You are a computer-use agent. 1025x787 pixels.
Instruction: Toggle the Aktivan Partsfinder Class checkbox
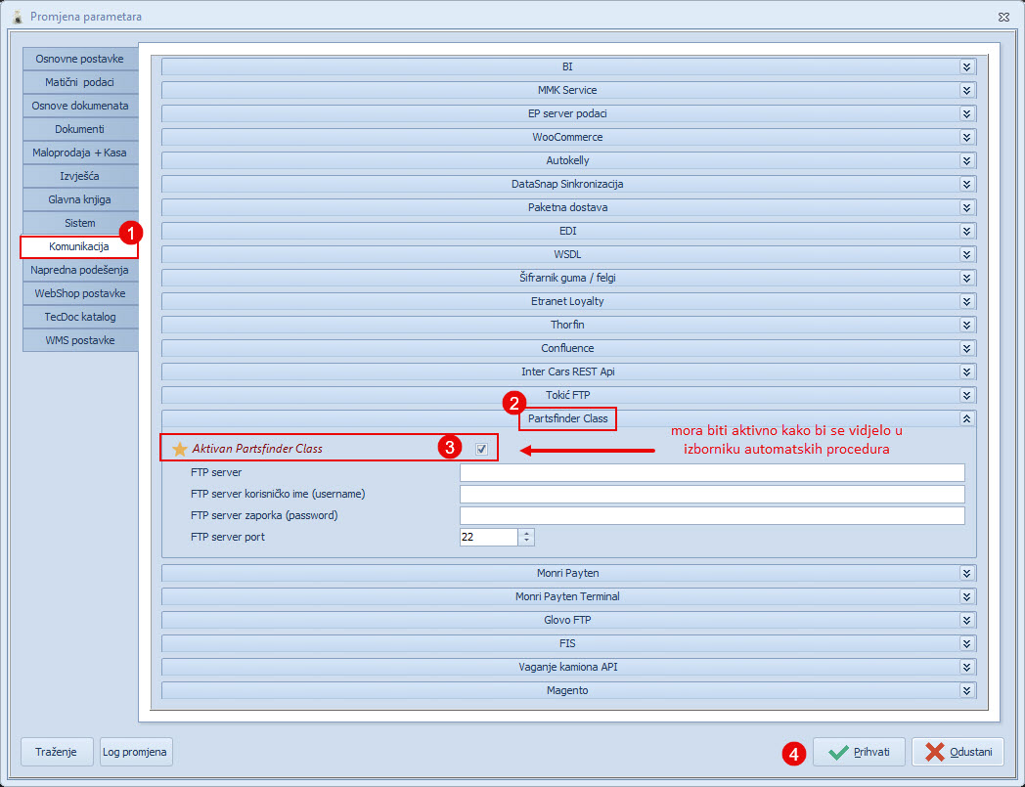pos(481,449)
